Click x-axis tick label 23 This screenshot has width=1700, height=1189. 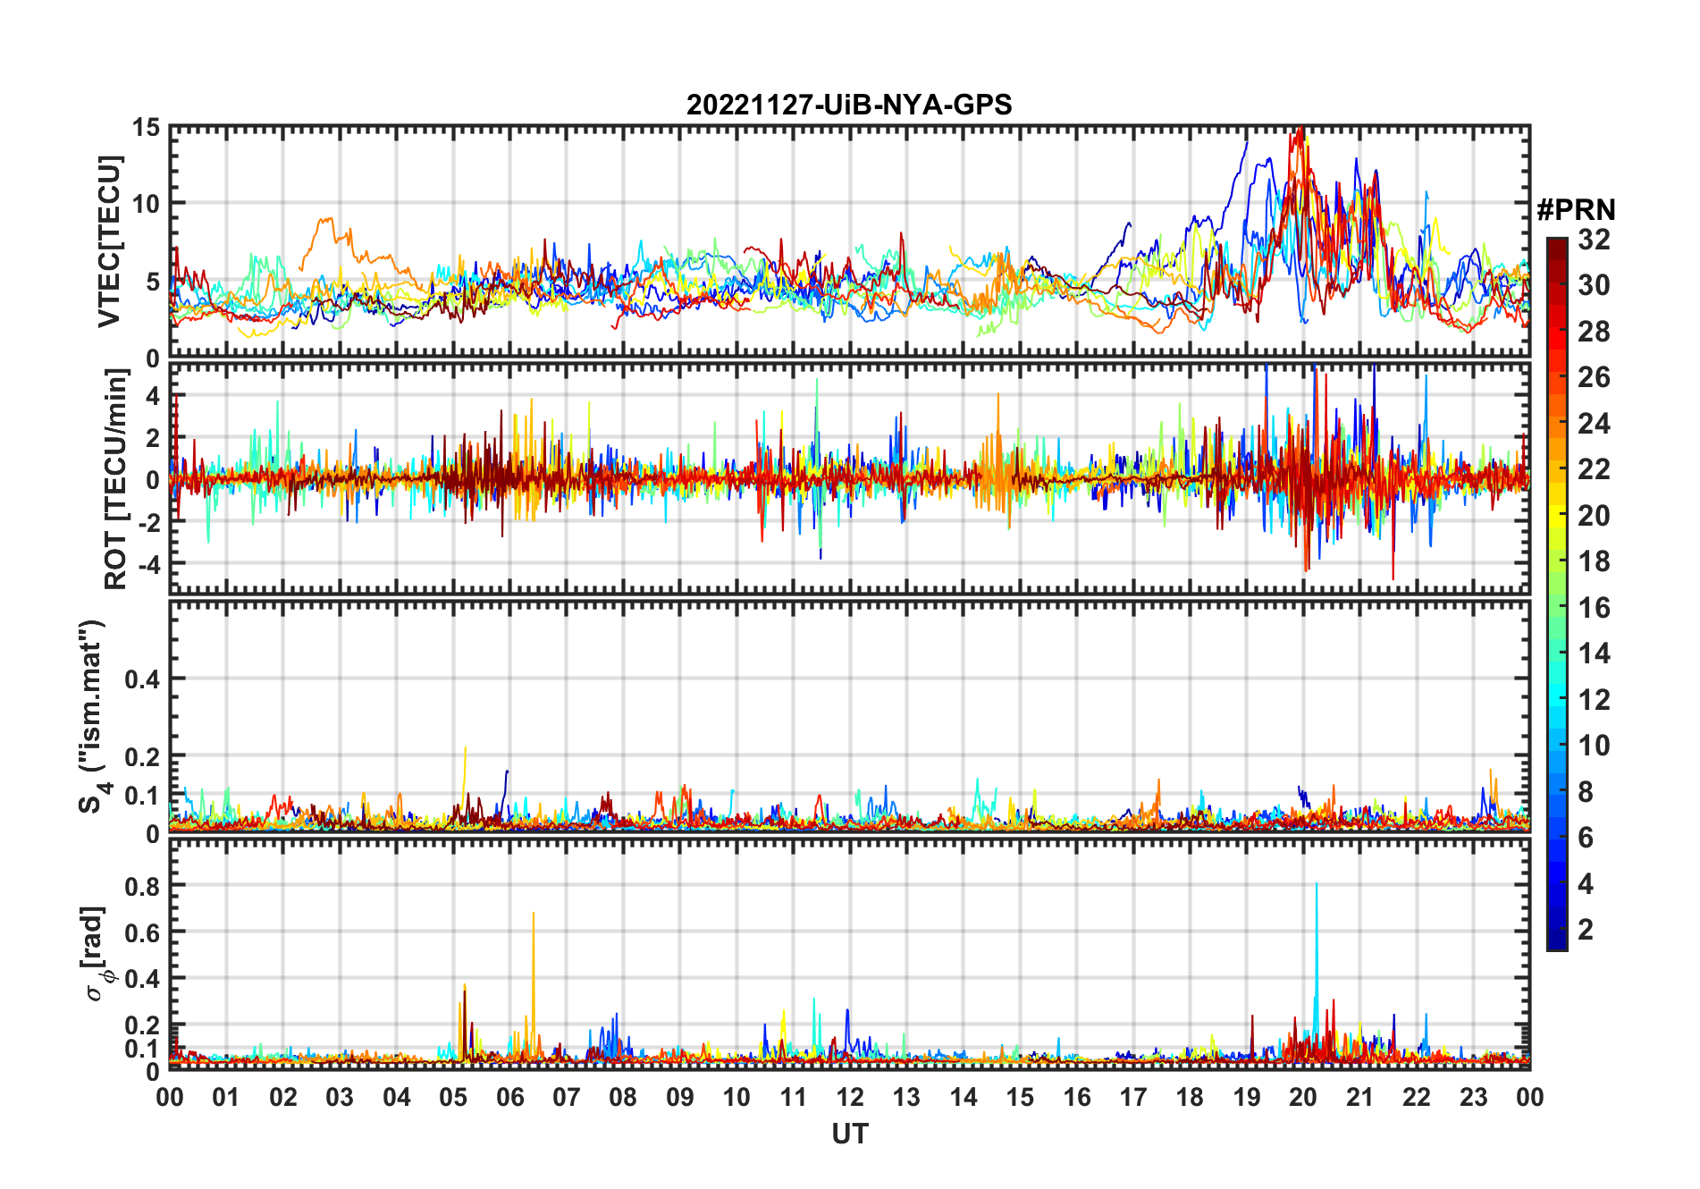pos(1473,1097)
